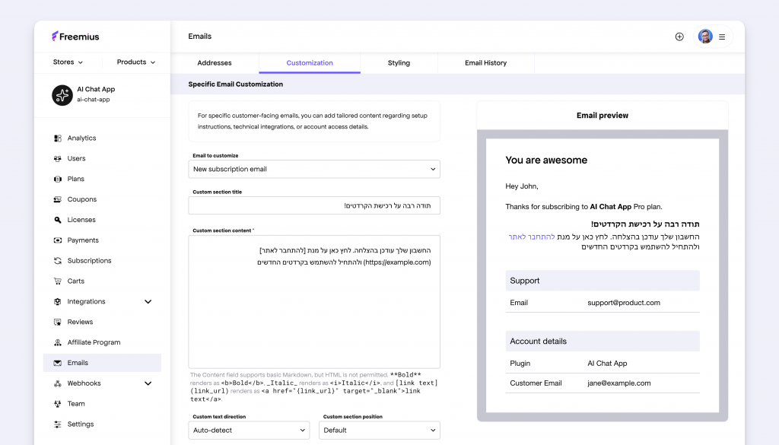Image resolution: width=779 pixels, height=445 pixels.
Task: Click the Webhooks sidebar icon
Action: click(x=58, y=383)
